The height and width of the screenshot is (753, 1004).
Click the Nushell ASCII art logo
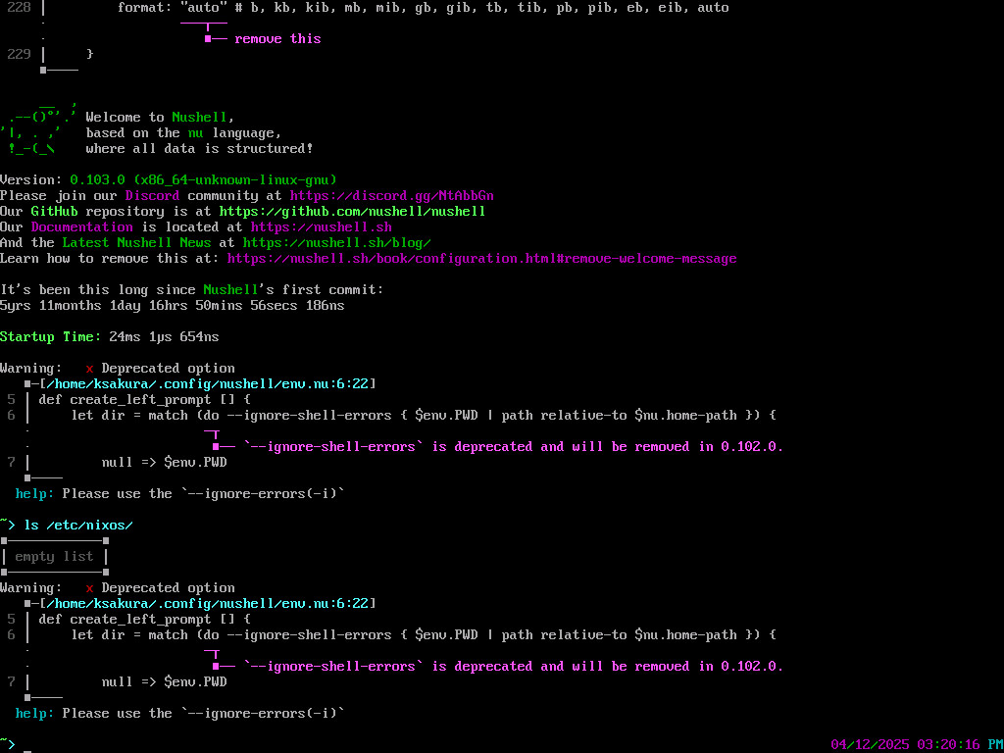39,126
